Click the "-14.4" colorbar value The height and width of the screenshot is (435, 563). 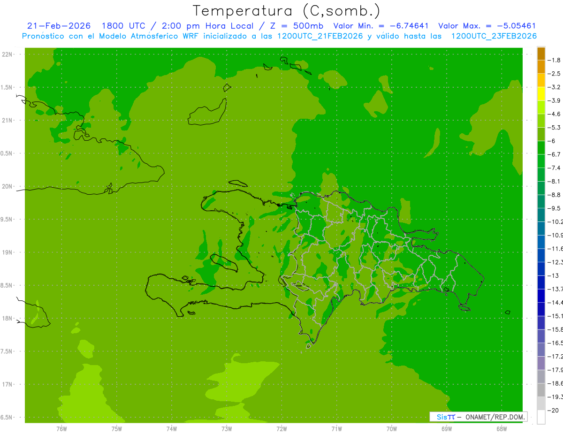click(555, 302)
